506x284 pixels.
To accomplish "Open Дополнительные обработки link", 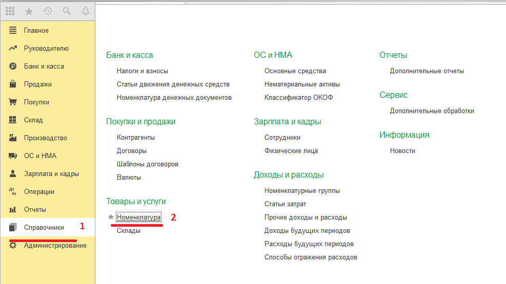I will pos(432,111).
